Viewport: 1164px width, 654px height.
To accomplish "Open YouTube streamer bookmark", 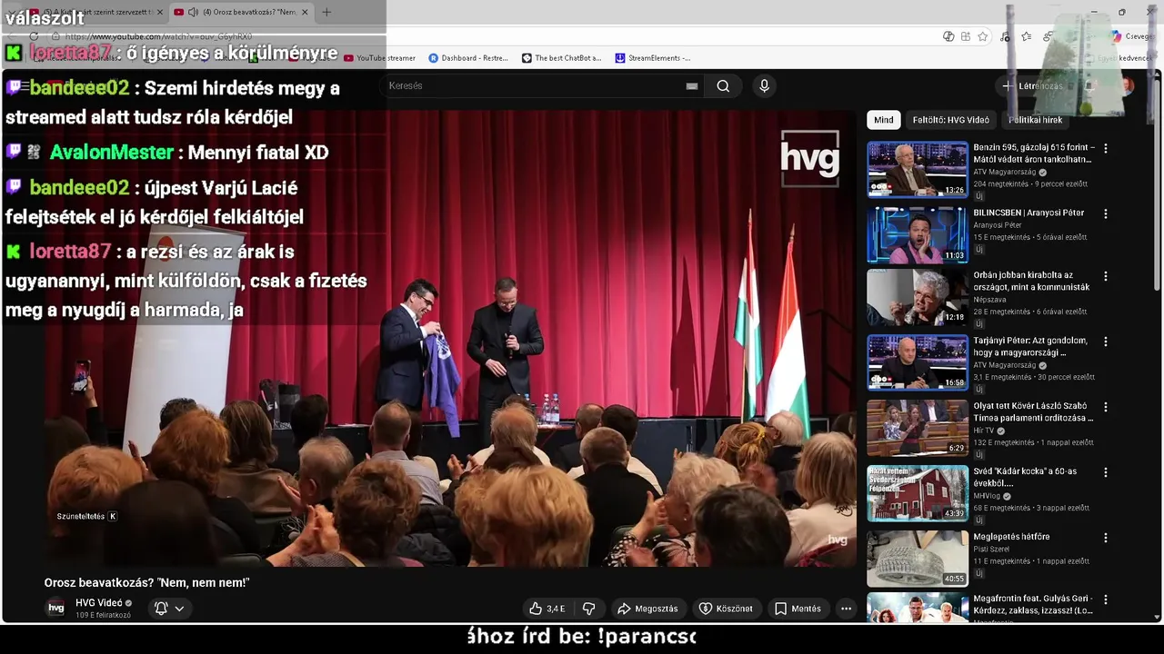I will [x=379, y=58].
